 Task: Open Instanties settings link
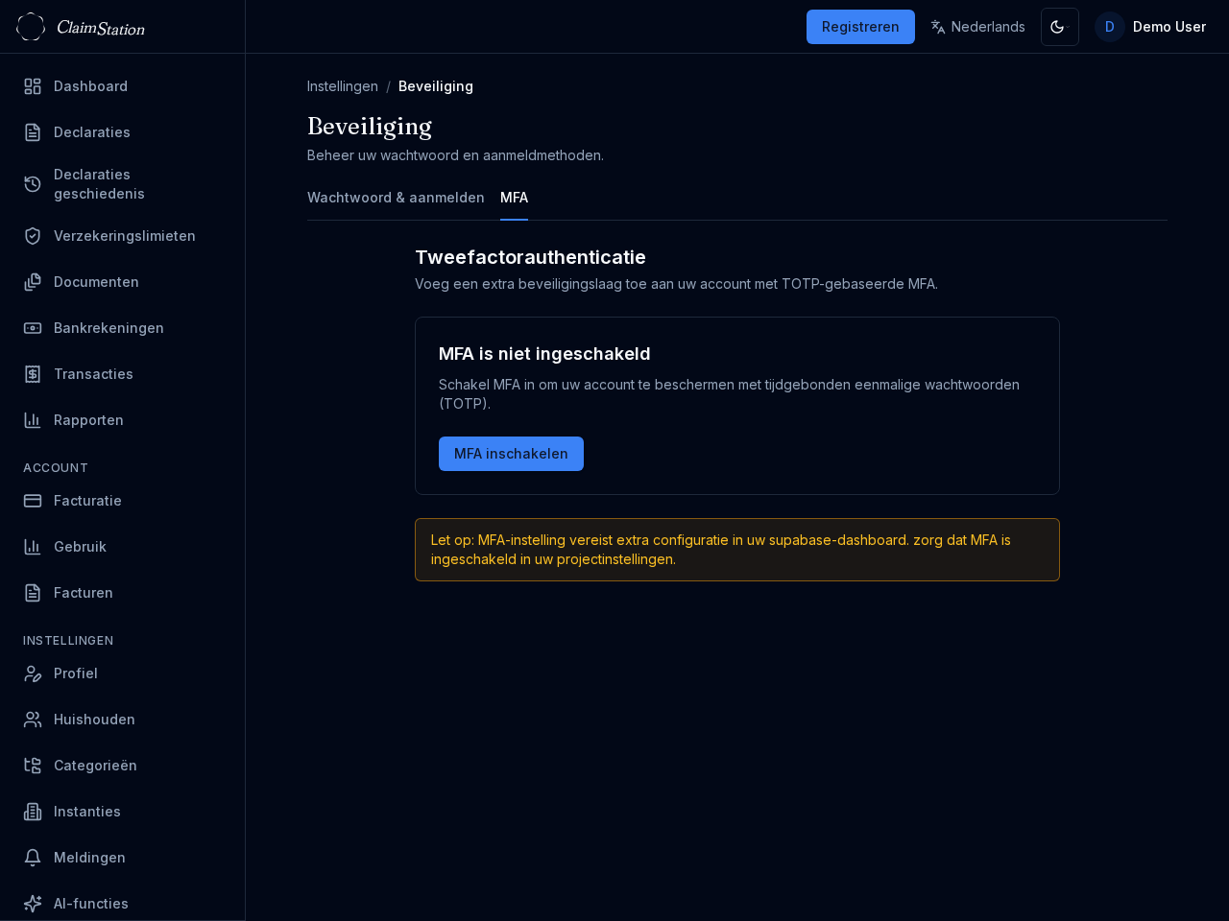pos(122,812)
